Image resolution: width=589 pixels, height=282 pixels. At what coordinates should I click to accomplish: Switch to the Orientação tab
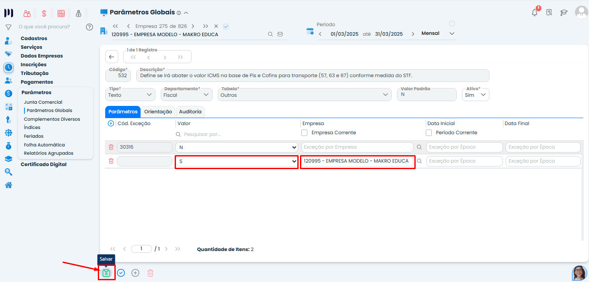coord(158,112)
